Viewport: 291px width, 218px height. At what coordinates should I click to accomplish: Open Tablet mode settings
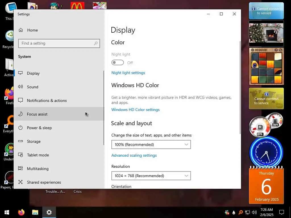click(x=59, y=155)
